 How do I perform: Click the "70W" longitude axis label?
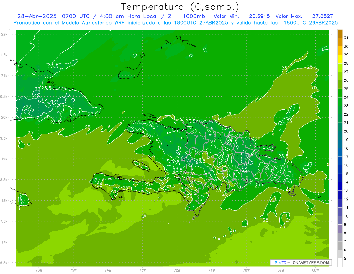[246, 270]
